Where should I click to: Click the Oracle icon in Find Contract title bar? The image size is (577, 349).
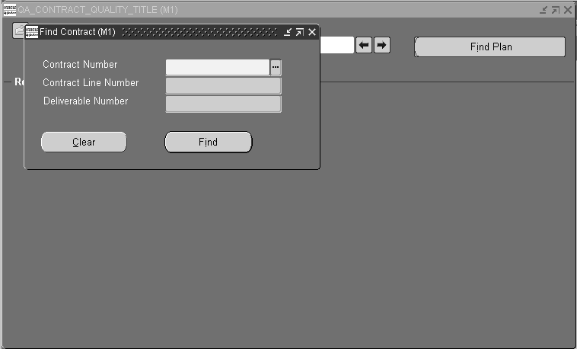(x=32, y=32)
